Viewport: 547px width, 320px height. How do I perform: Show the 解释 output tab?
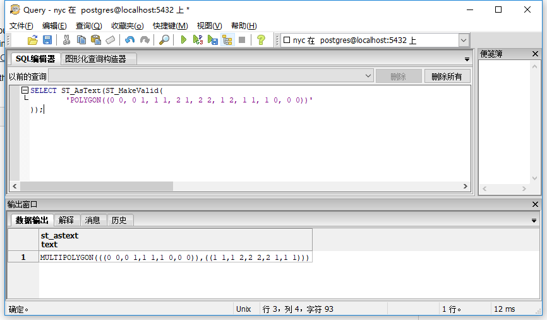click(x=66, y=220)
